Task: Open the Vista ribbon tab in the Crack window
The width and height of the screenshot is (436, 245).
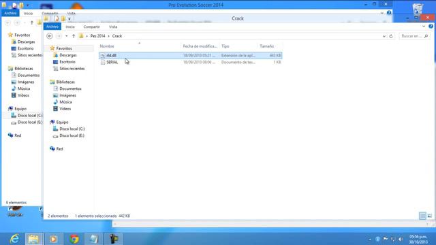Action: tap(113, 27)
